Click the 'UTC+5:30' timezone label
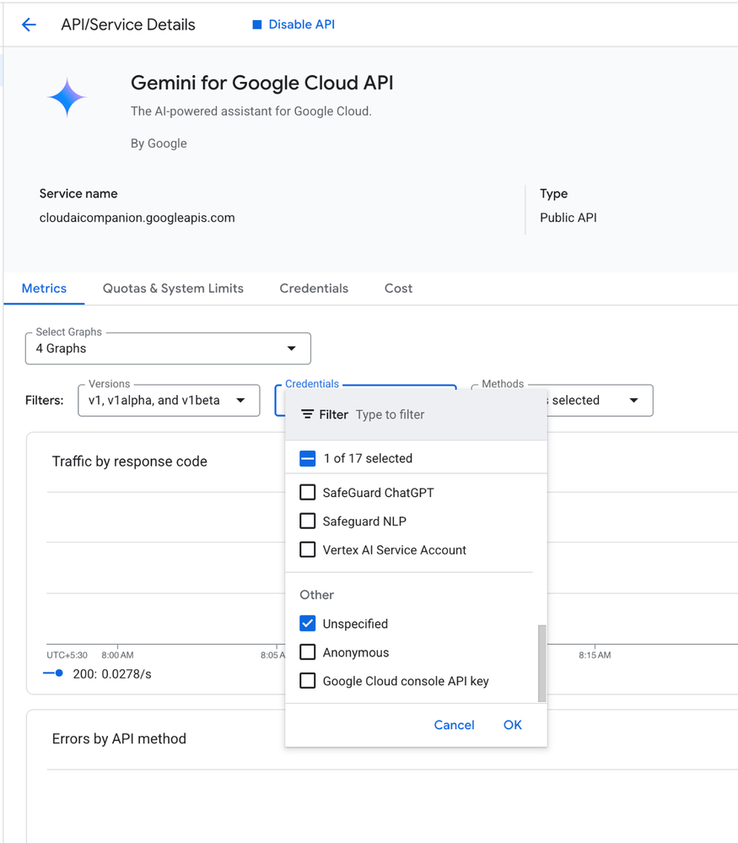738x843 pixels. [x=67, y=656]
